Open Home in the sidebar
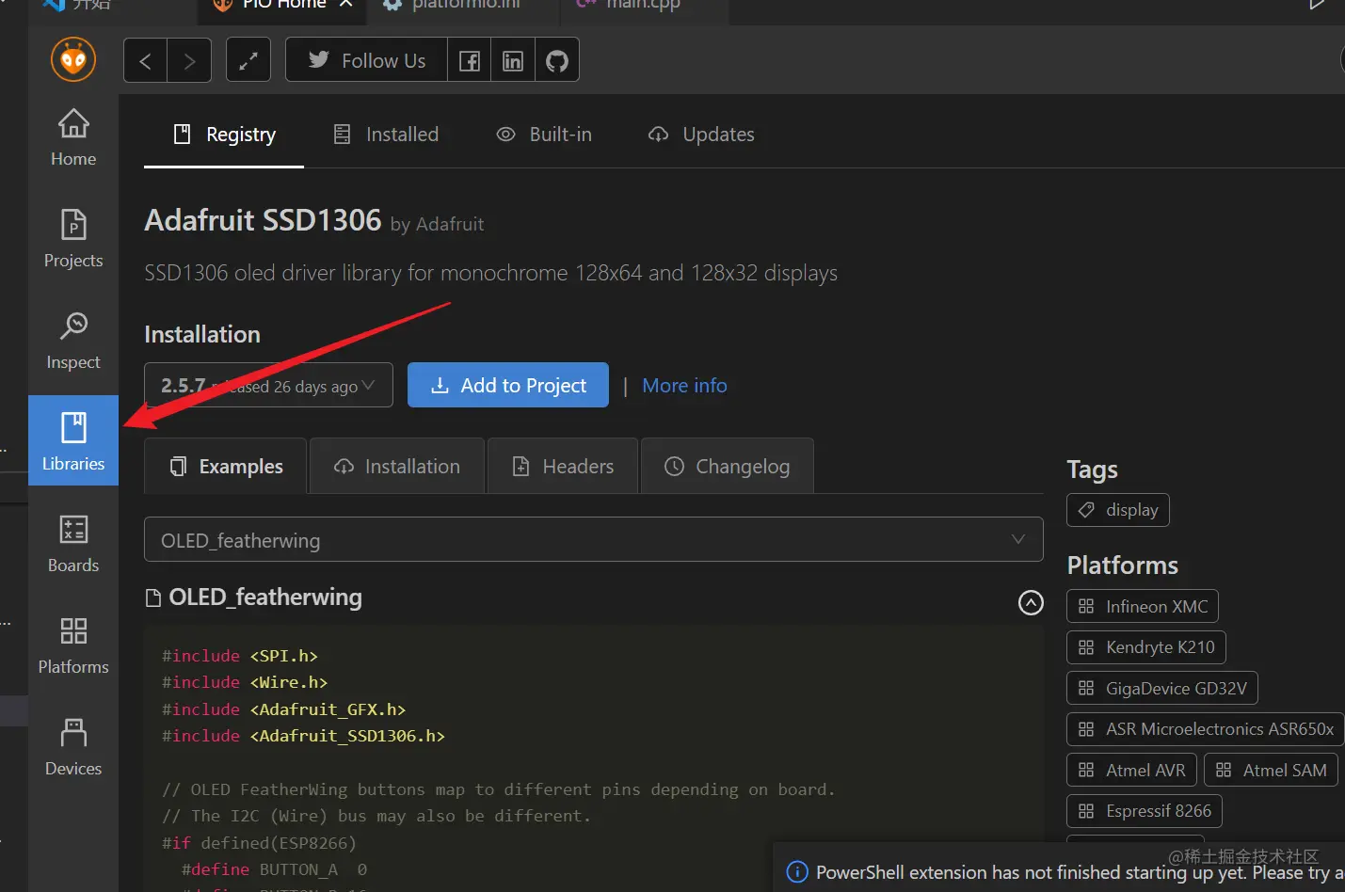 pyautogui.click(x=73, y=137)
